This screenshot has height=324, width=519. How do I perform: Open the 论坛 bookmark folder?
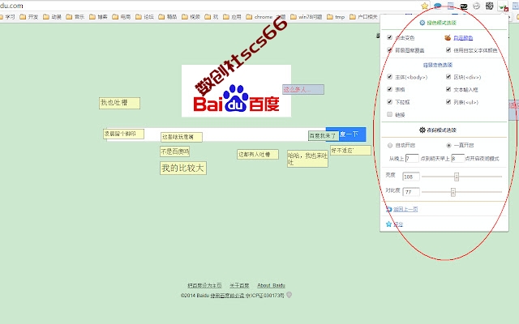click(144, 17)
